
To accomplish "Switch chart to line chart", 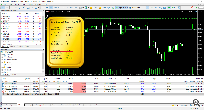I will pyautogui.click(x=151, y=8).
